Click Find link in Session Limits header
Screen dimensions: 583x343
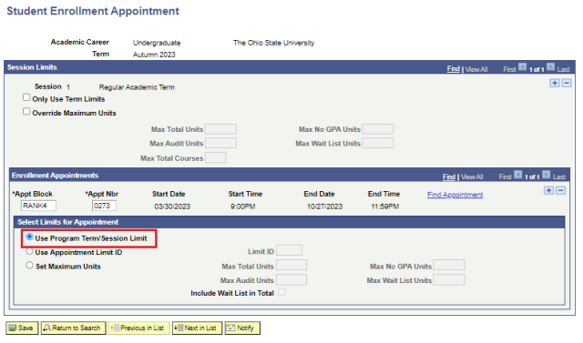coord(454,69)
